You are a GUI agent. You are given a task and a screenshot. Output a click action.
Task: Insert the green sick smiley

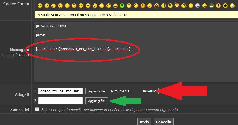pyautogui.click(x=122, y=6)
